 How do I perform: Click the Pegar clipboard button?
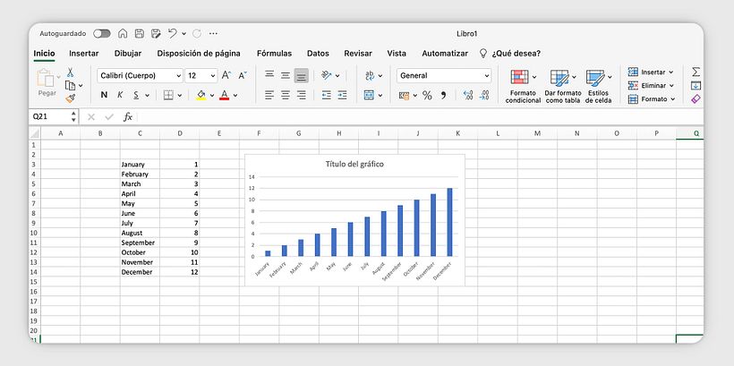47,83
